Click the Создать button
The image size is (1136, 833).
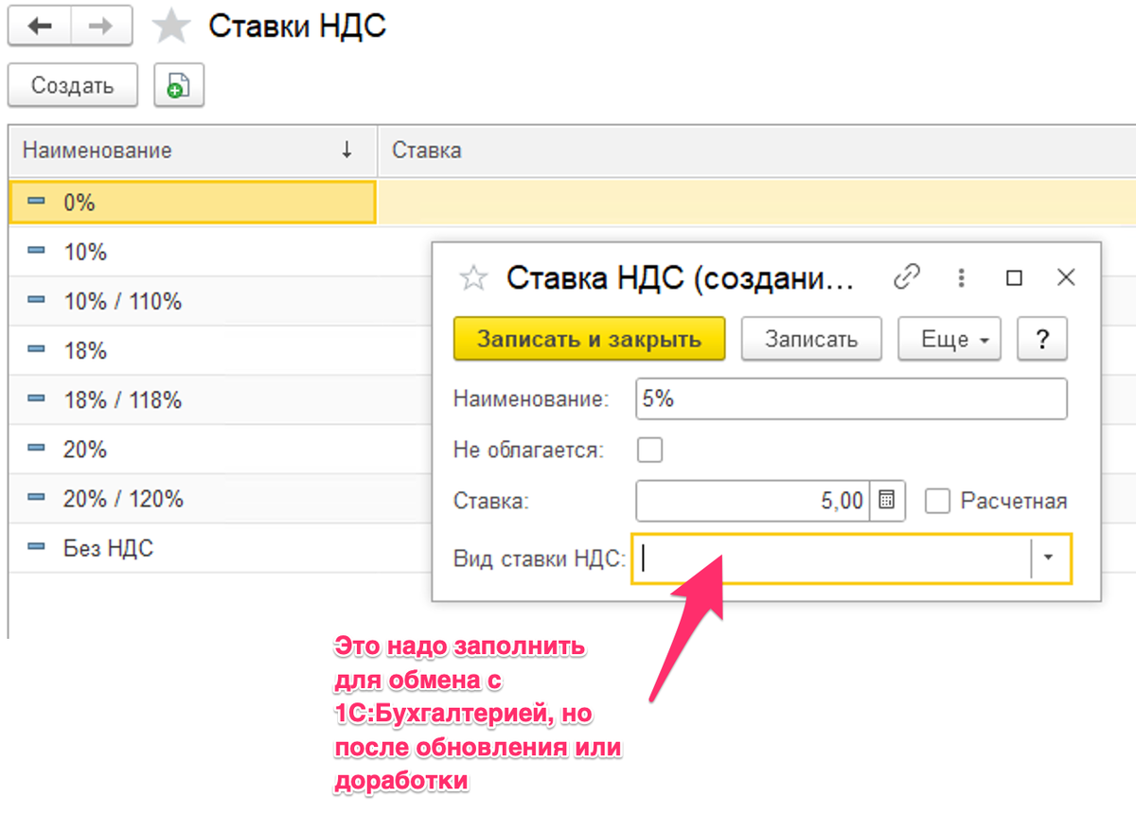(73, 85)
